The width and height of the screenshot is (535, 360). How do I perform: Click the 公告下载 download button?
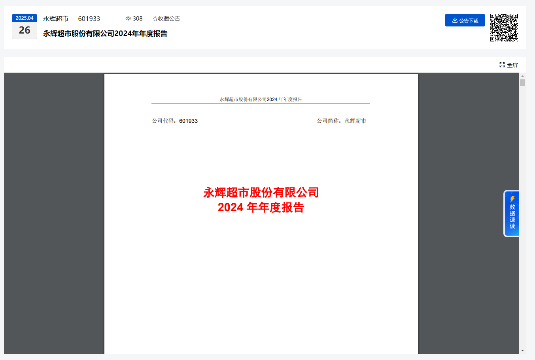tap(465, 20)
